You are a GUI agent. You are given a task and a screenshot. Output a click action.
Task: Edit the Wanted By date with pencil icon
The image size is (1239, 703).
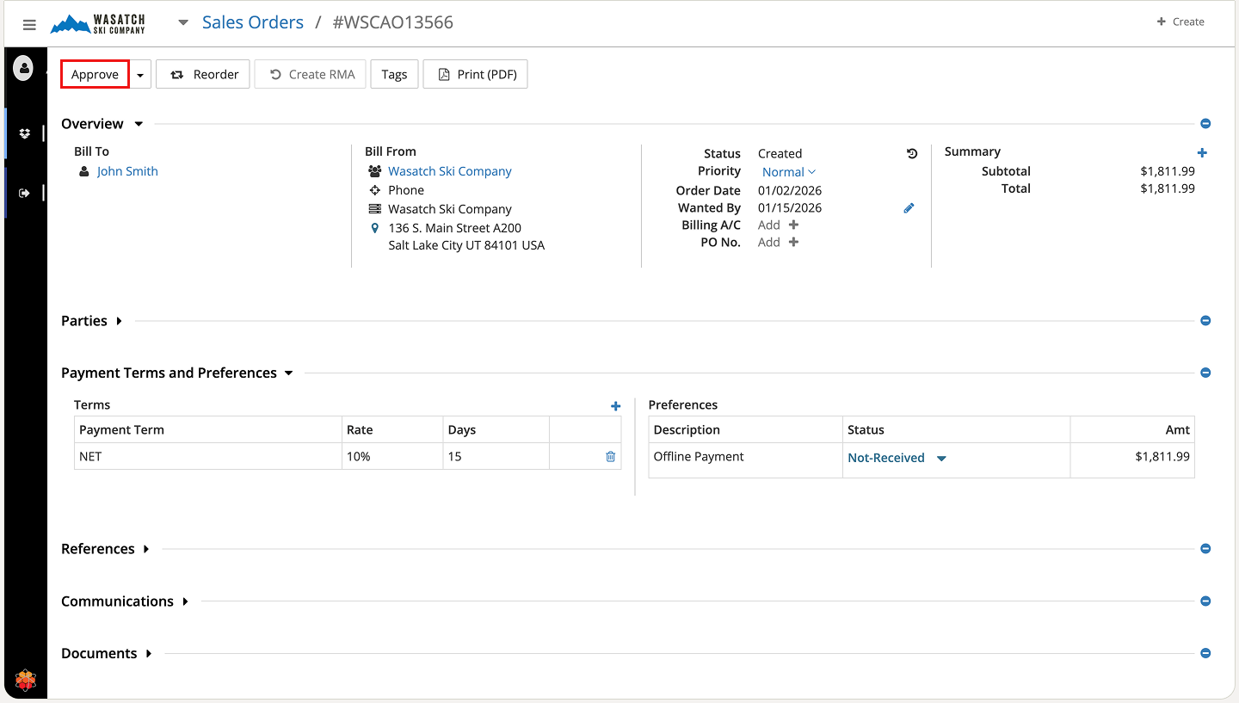909,208
